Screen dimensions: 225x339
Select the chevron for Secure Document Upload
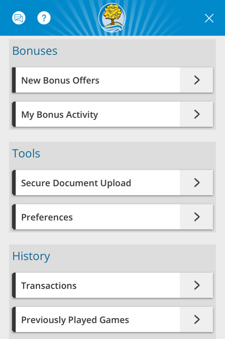point(196,183)
